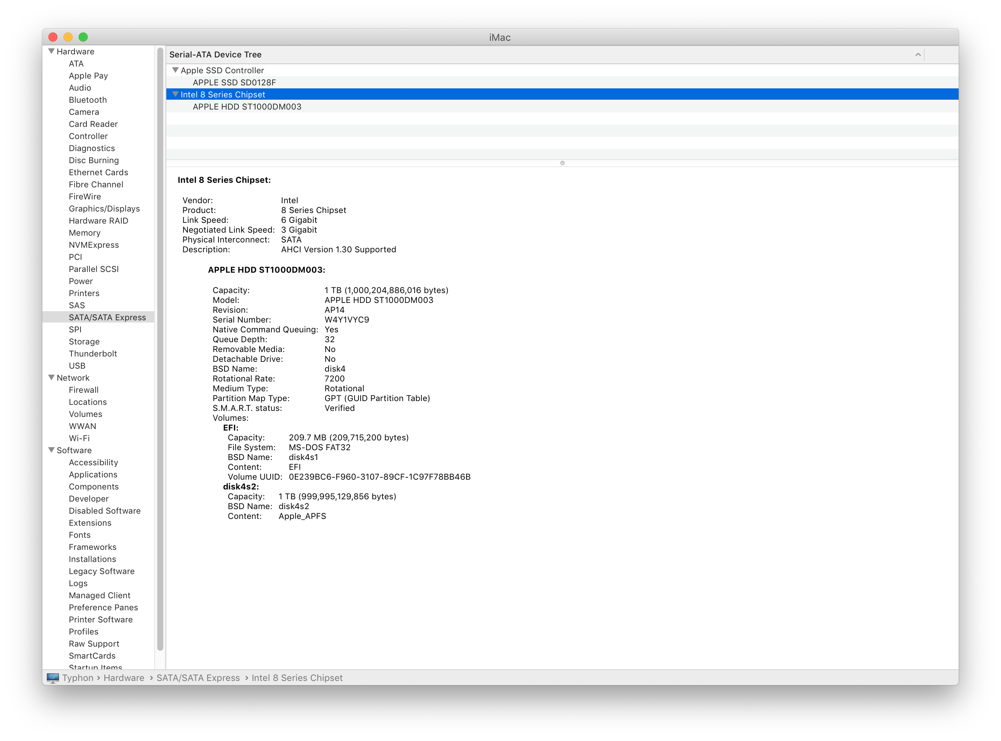Image resolution: width=1001 pixels, height=741 pixels.
Task: Open Wi-Fi under Network
Action: pyautogui.click(x=79, y=439)
